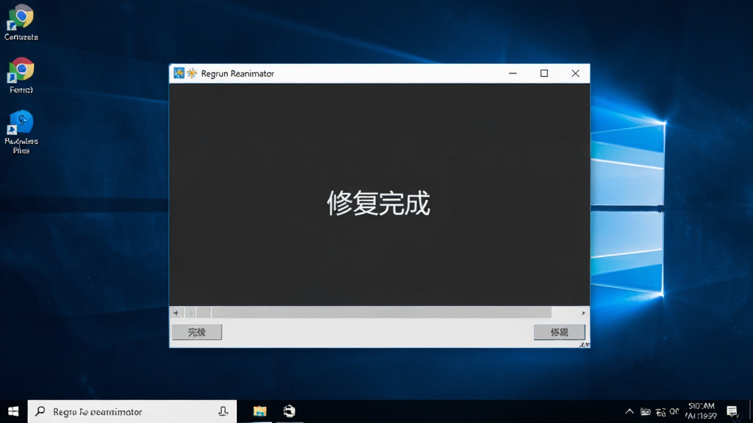
Task: Click the right arrow of horizontal scrollbar
Action: [583, 313]
